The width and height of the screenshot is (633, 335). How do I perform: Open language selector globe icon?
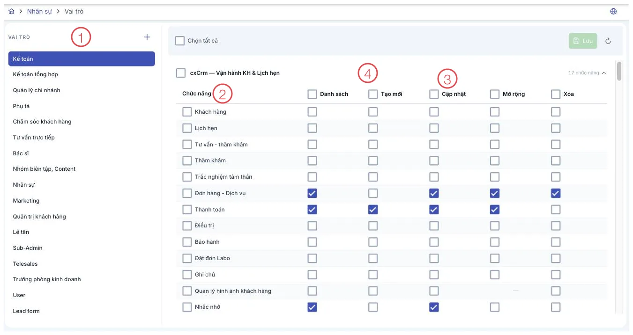pyautogui.click(x=613, y=11)
